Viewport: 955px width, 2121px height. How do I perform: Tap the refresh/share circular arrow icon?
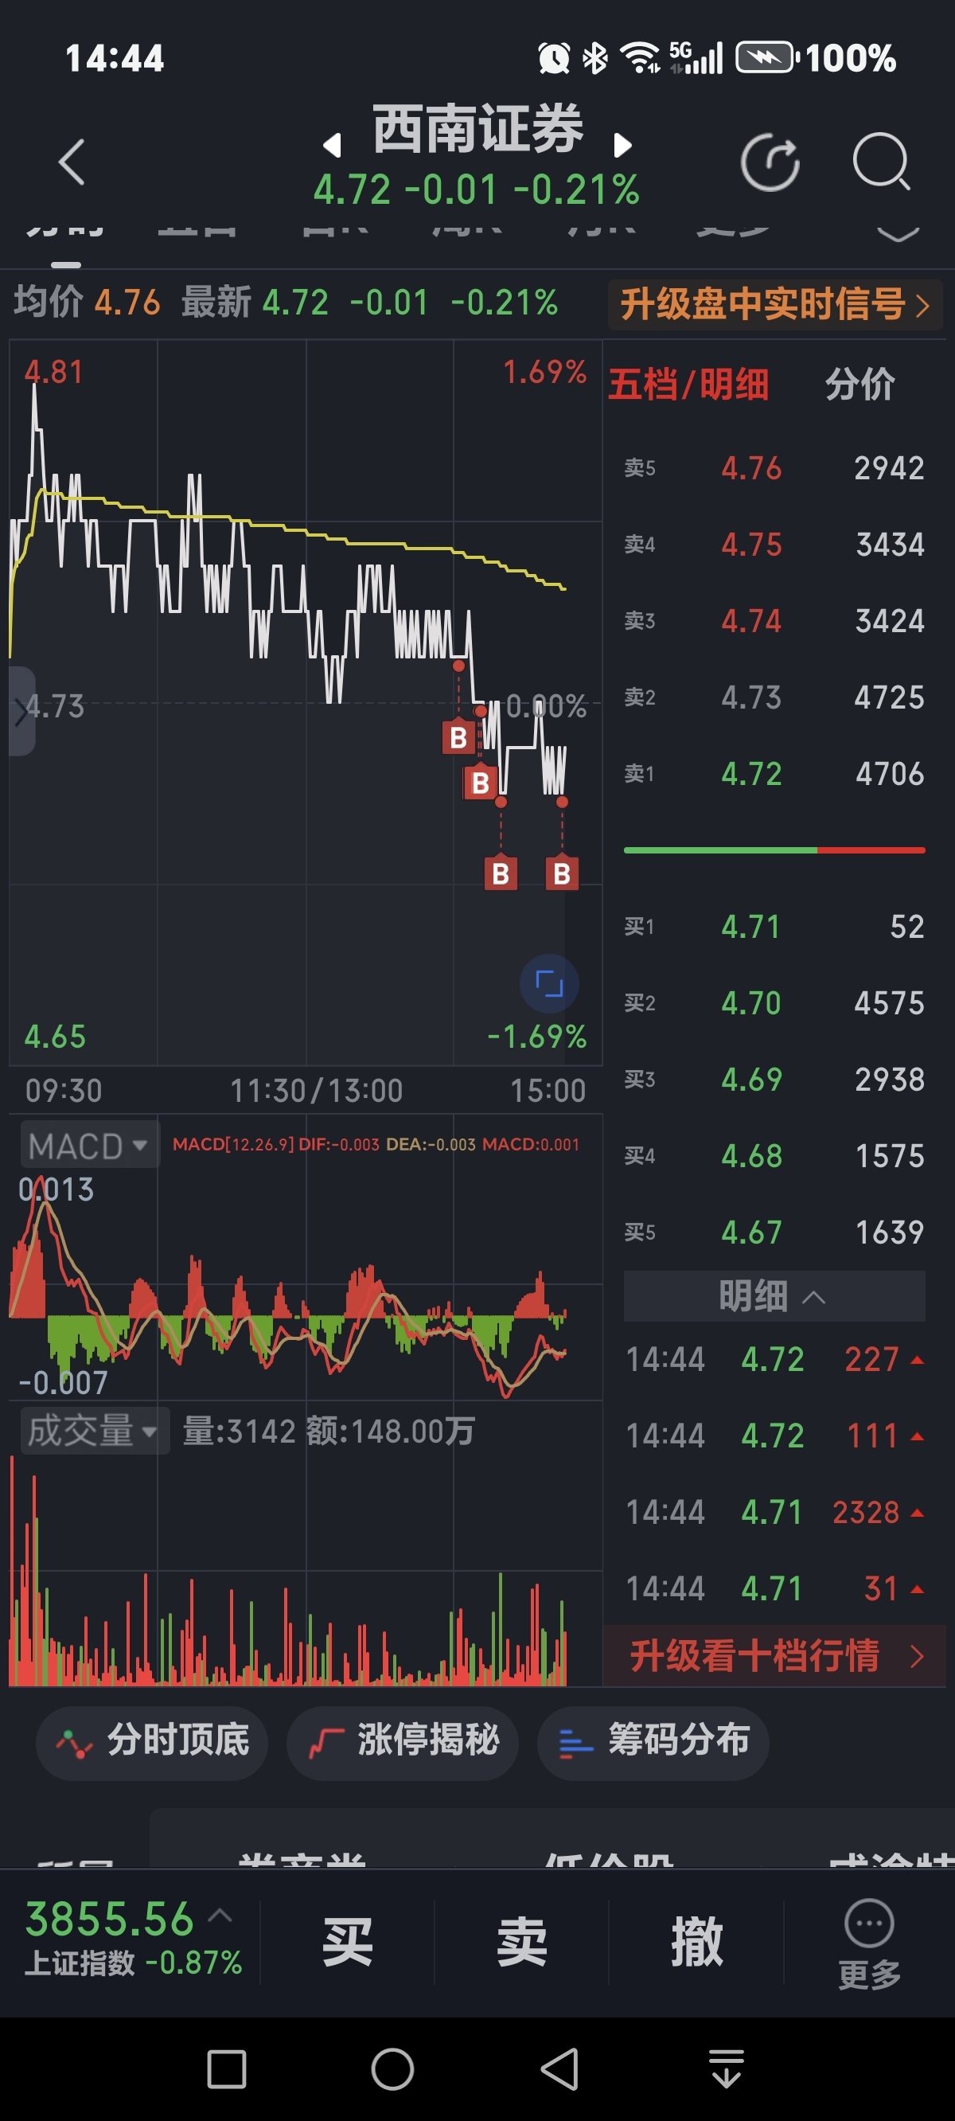click(x=770, y=162)
